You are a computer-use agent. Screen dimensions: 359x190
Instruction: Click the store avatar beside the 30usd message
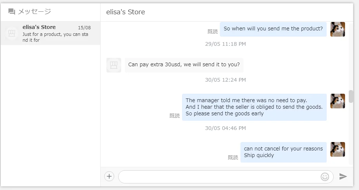point(114,65)
